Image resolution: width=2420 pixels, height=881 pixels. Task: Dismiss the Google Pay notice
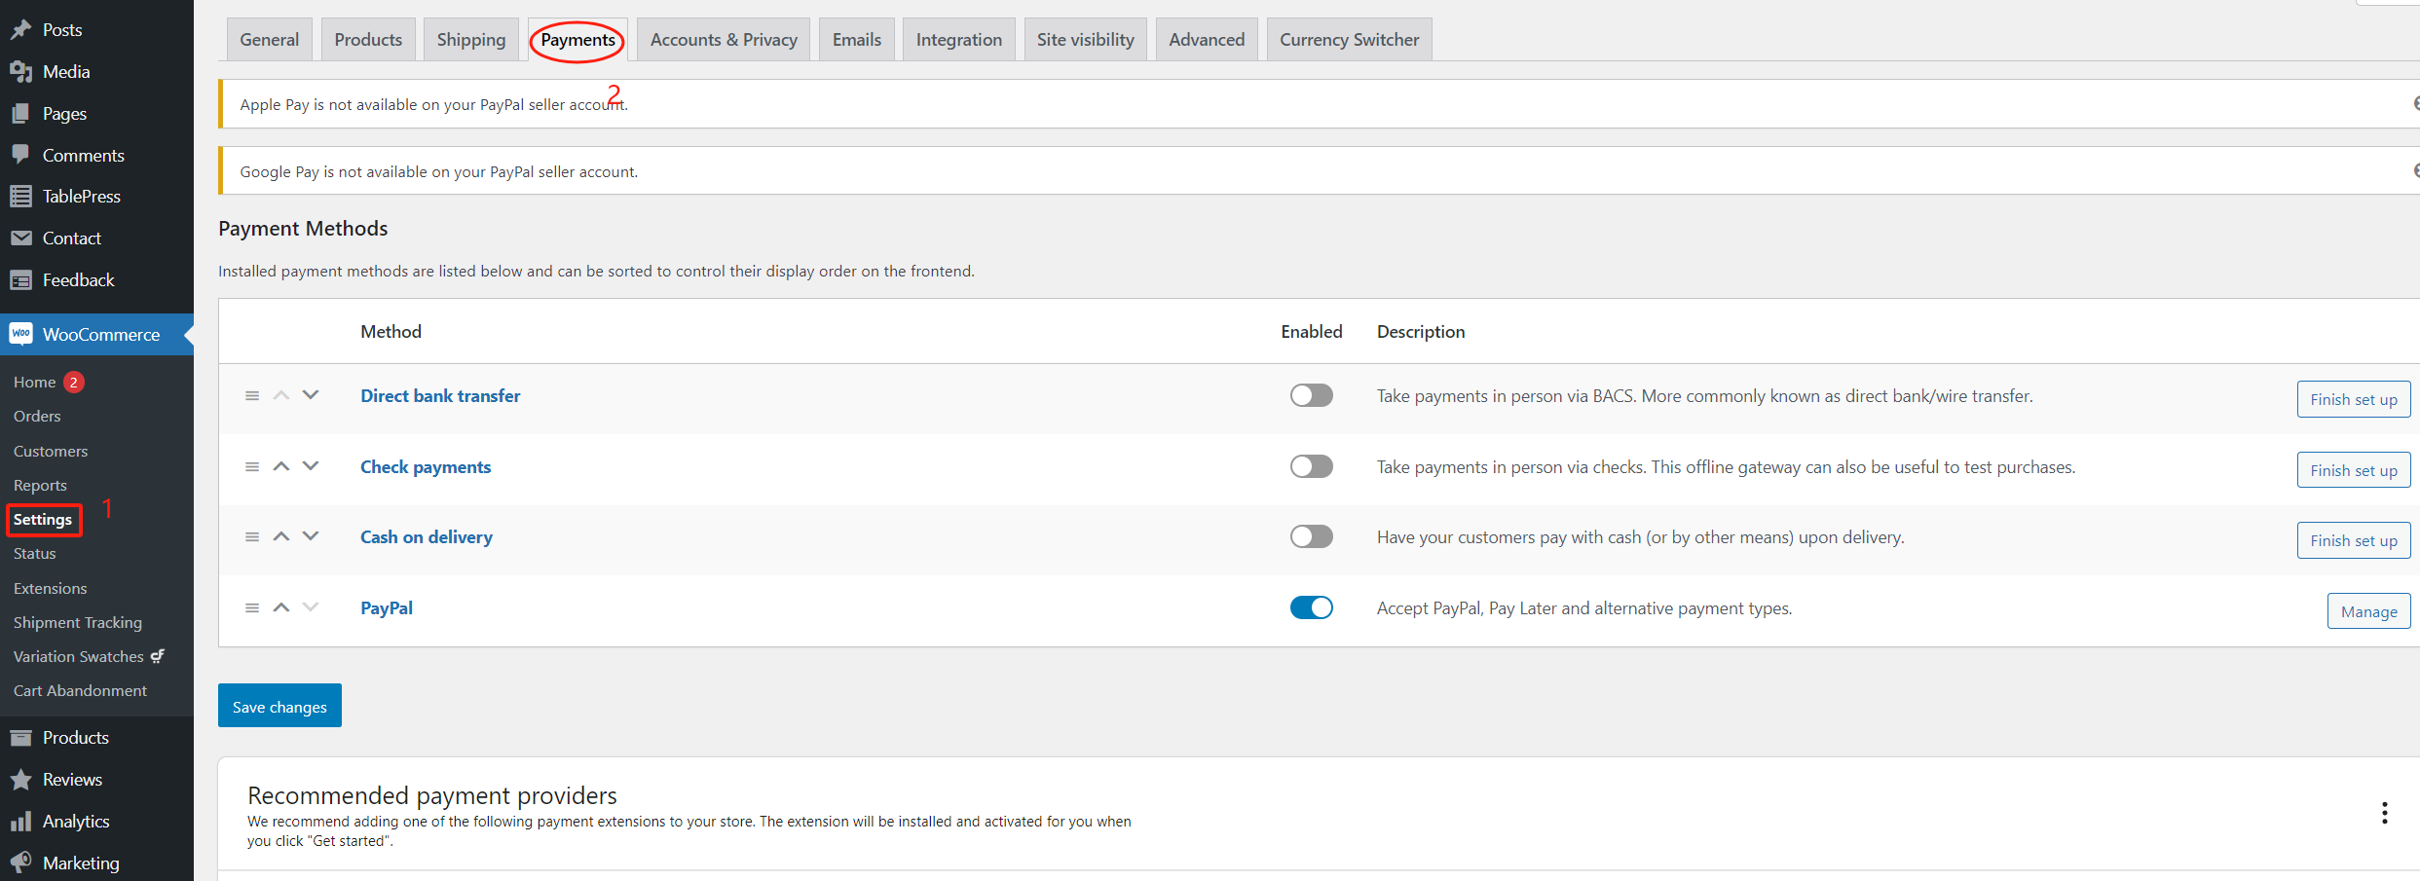(2415, 170)
